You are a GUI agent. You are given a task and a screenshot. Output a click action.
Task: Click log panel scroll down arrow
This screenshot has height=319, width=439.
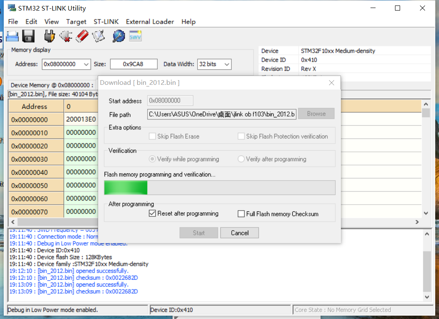click(427, 297)
